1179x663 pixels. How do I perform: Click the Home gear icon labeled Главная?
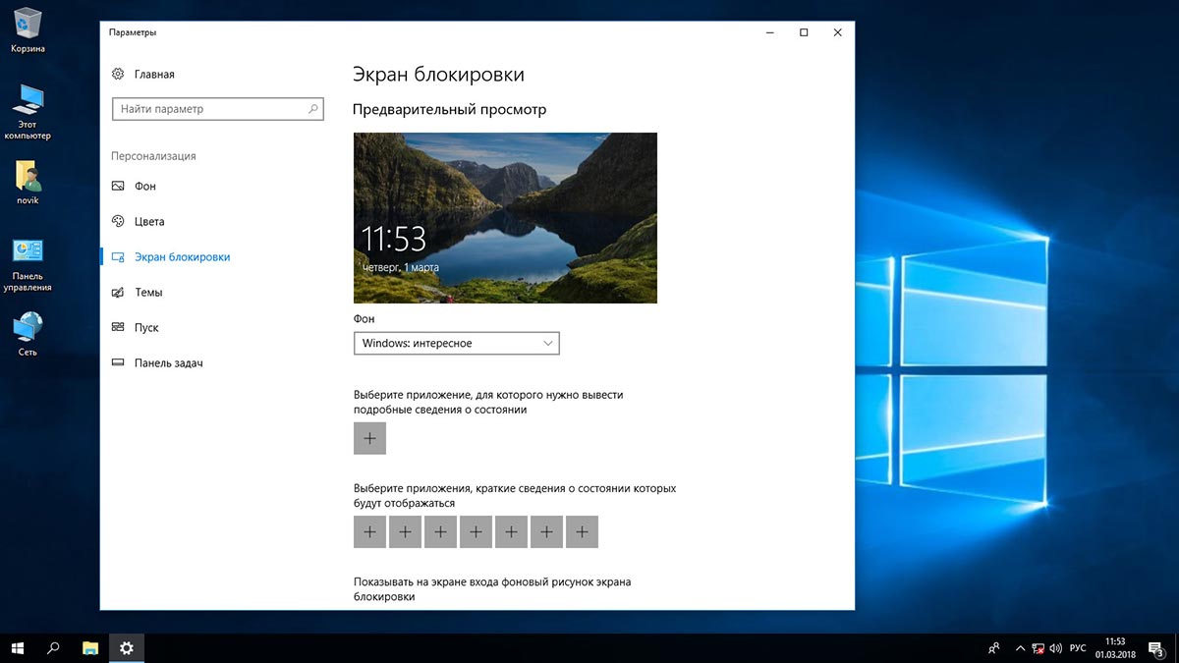coord(118,74)
